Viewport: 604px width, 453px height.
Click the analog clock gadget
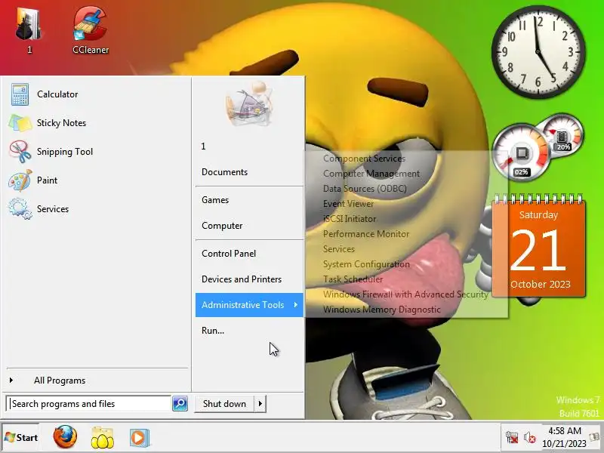[x=538, y=51]
